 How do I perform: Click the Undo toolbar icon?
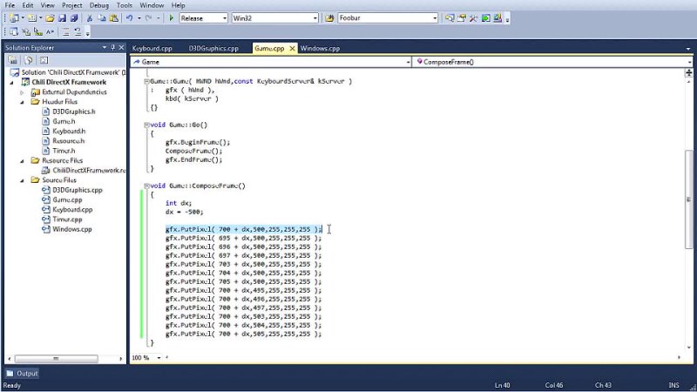click(x=129, y=18)
